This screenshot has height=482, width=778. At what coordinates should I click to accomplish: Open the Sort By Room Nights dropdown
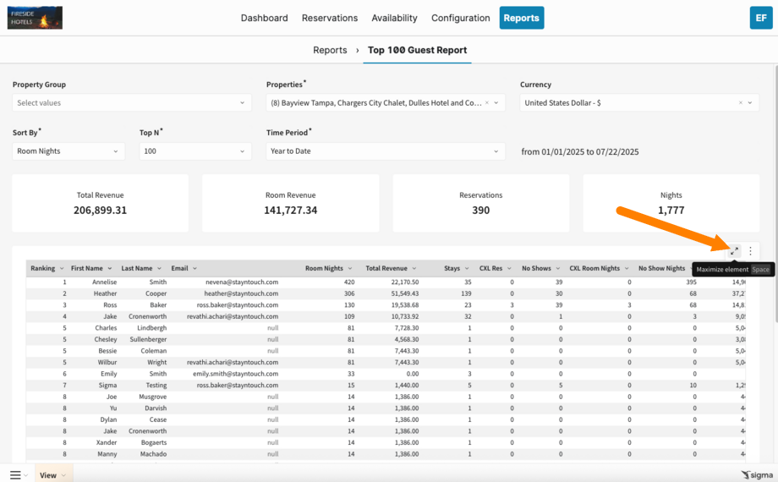(68, 151)
